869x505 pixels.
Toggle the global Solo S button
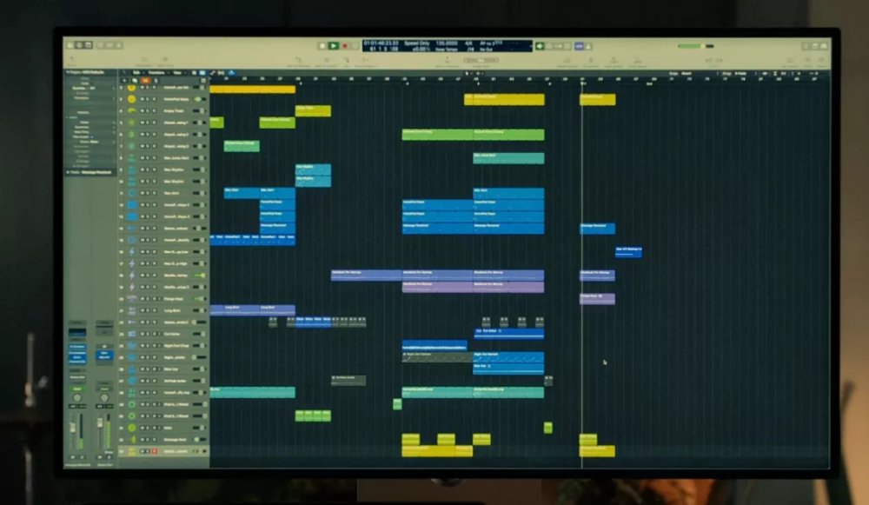coord(156,80)
